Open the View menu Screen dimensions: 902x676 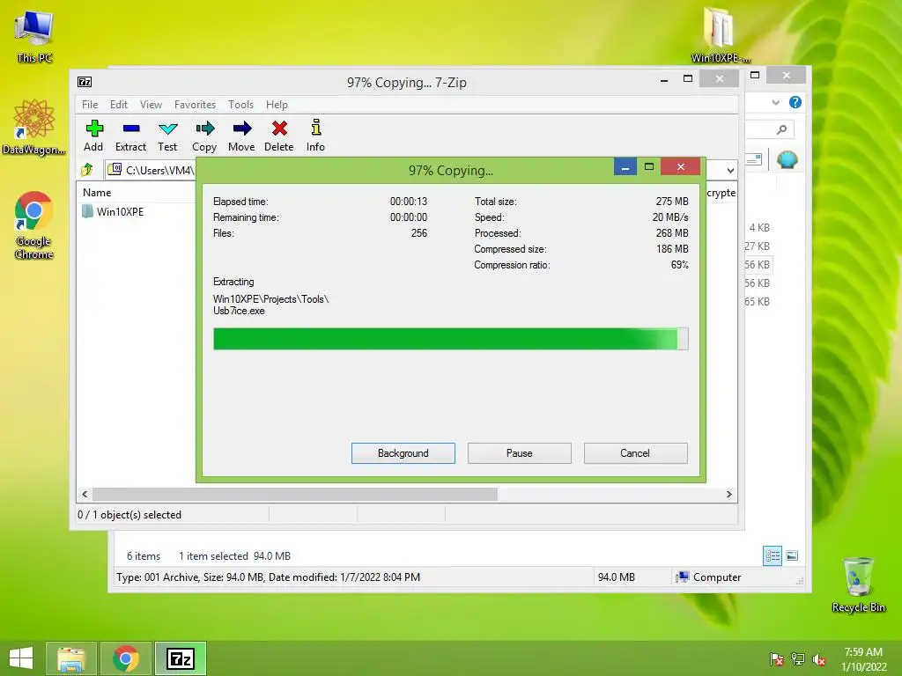(x=151, y=105)
